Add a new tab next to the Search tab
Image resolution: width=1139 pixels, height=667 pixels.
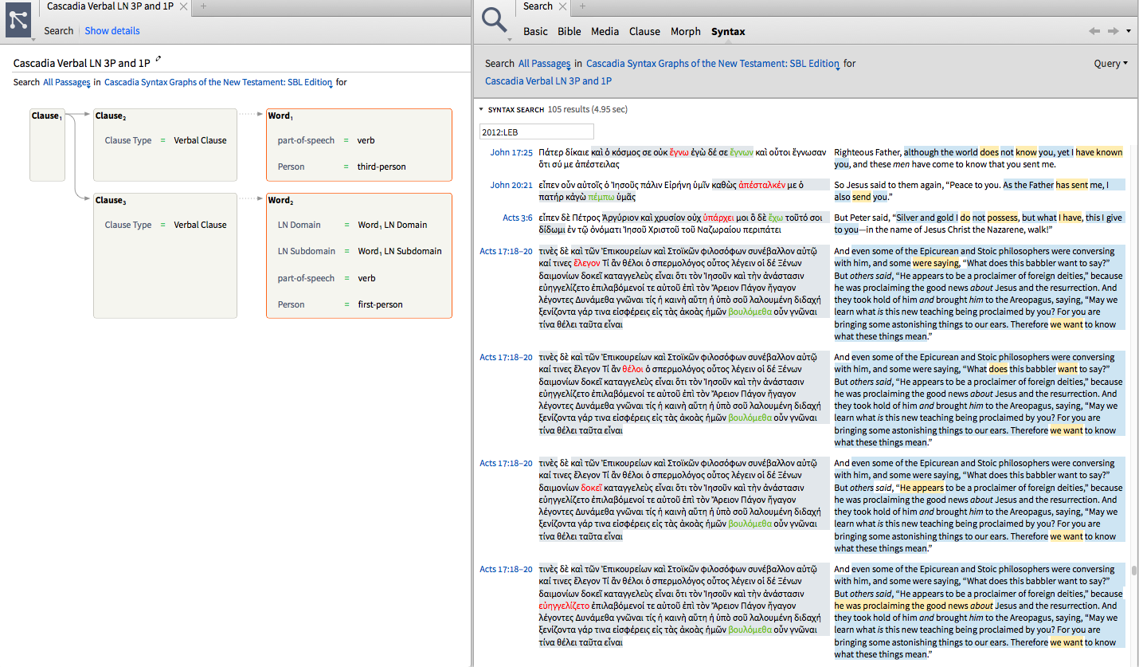click(x=582, y=6)
